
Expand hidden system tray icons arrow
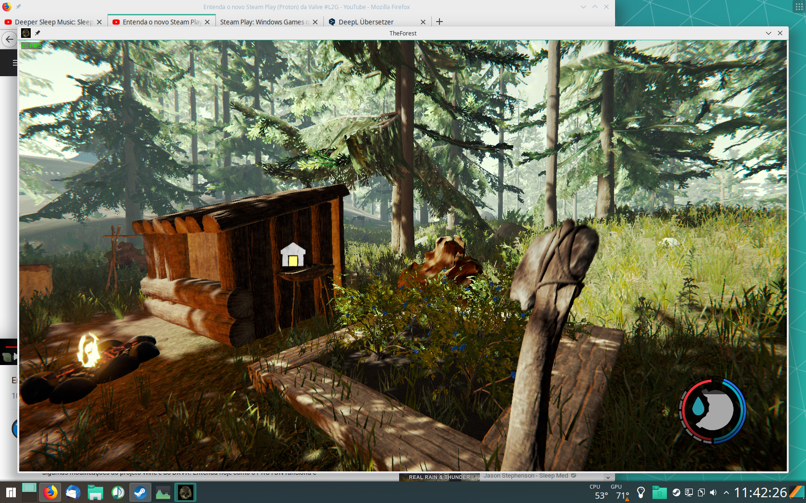click(726, 492)
